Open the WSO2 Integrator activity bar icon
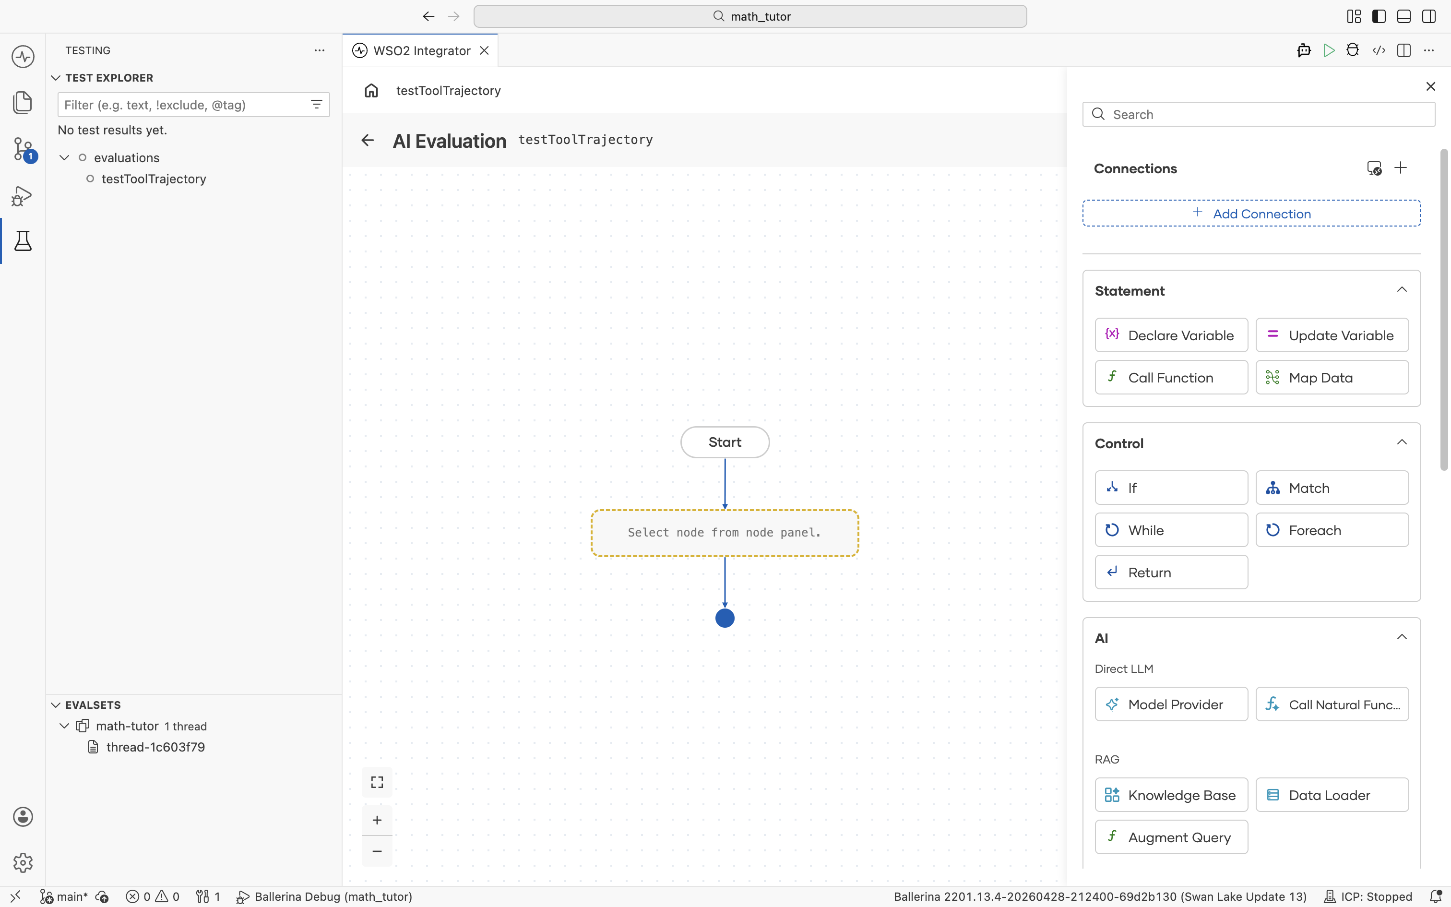The height and width of the screenshot is (907, 1451). click(23, 57)
